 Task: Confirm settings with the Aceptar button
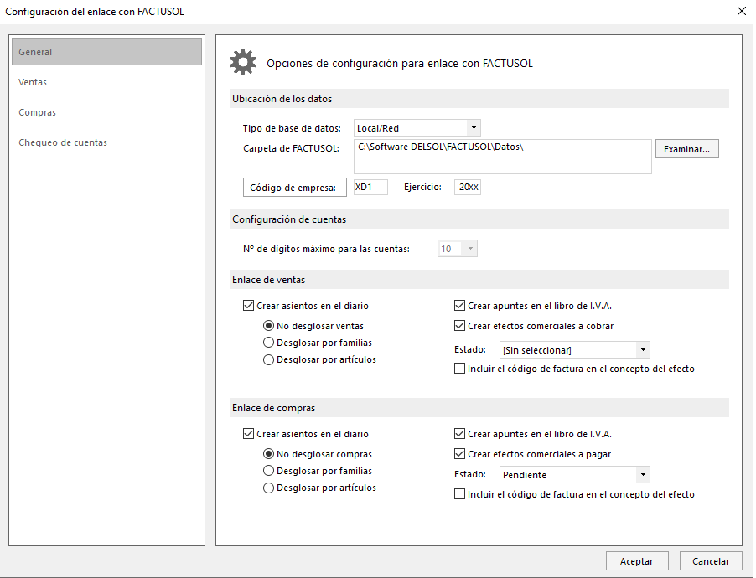click(637, 561)
